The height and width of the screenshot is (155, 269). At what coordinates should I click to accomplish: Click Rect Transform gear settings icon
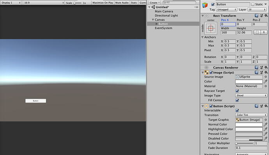(x=266, y=16)
